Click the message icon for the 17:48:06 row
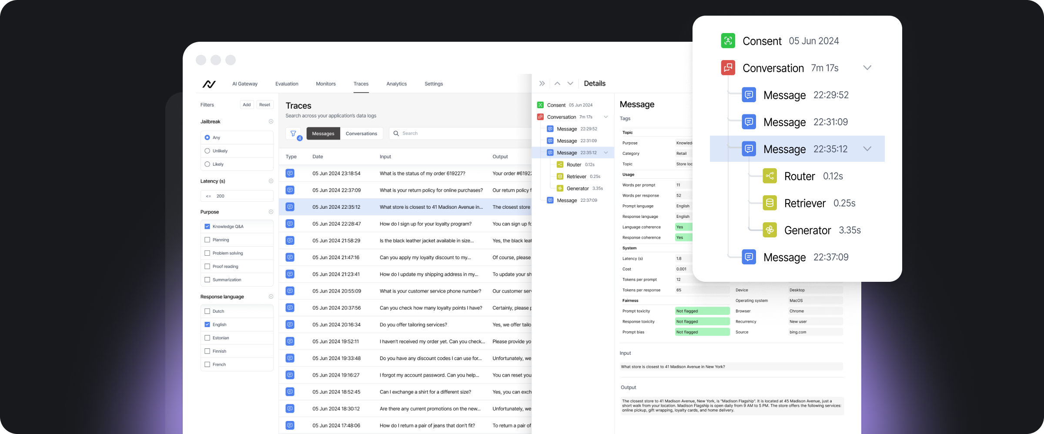The width and height of the screenshot is (1044, 434). coord(290,425)
